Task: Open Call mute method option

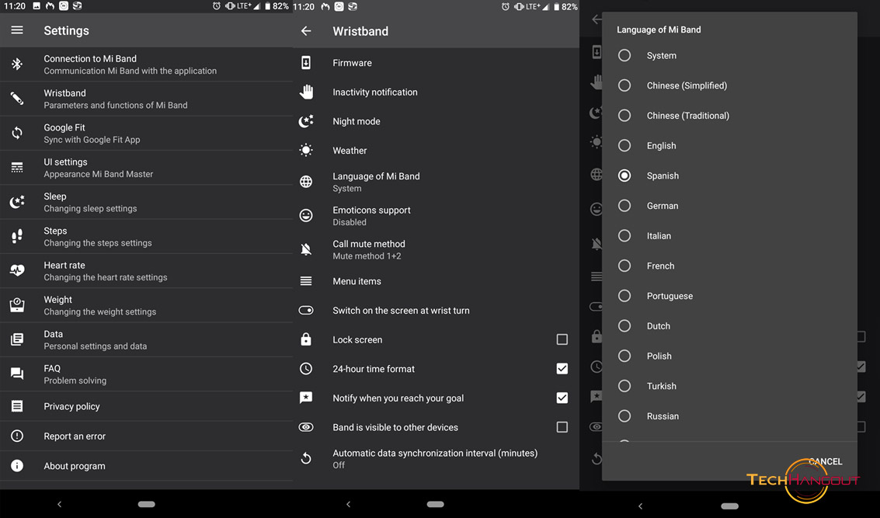Action: (436, 250)
